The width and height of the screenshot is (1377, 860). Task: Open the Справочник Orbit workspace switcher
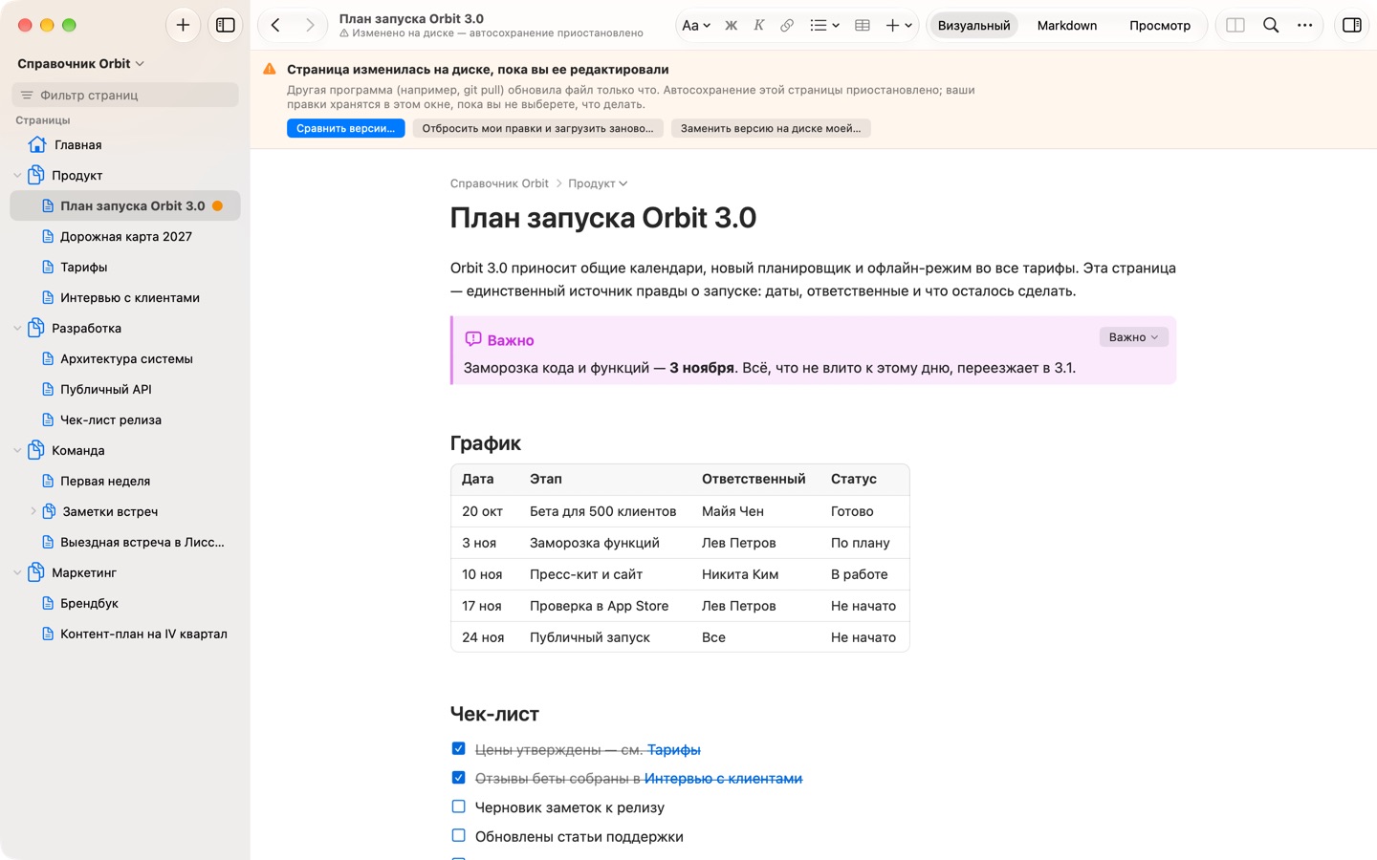point(80,63)
